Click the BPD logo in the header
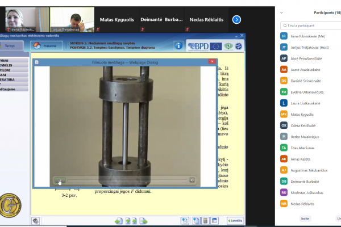The width and height of the screenshot is (341, 227). pyautogui.click(x=198, y=47)
